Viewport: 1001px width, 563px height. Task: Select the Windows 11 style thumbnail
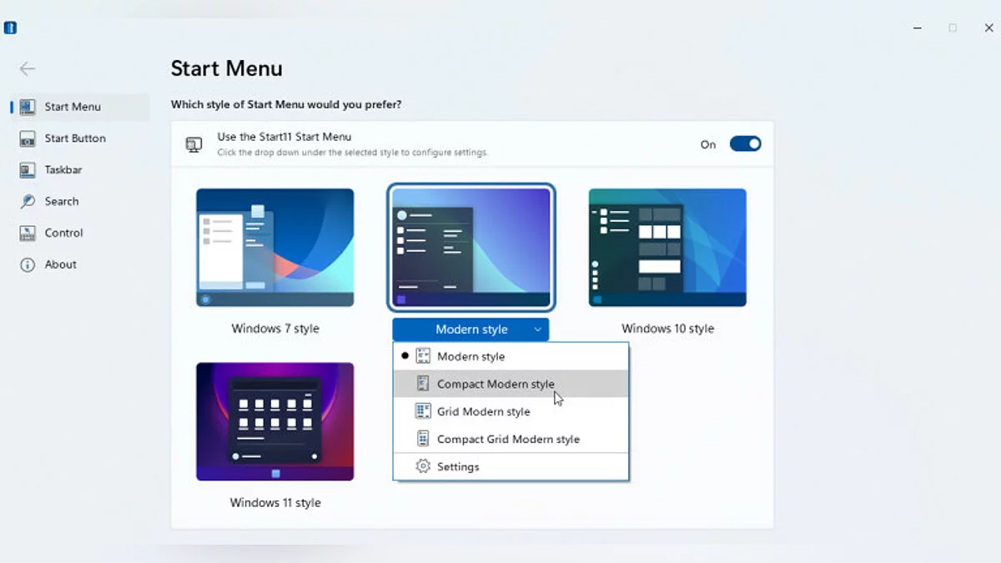tap(275, 421)
